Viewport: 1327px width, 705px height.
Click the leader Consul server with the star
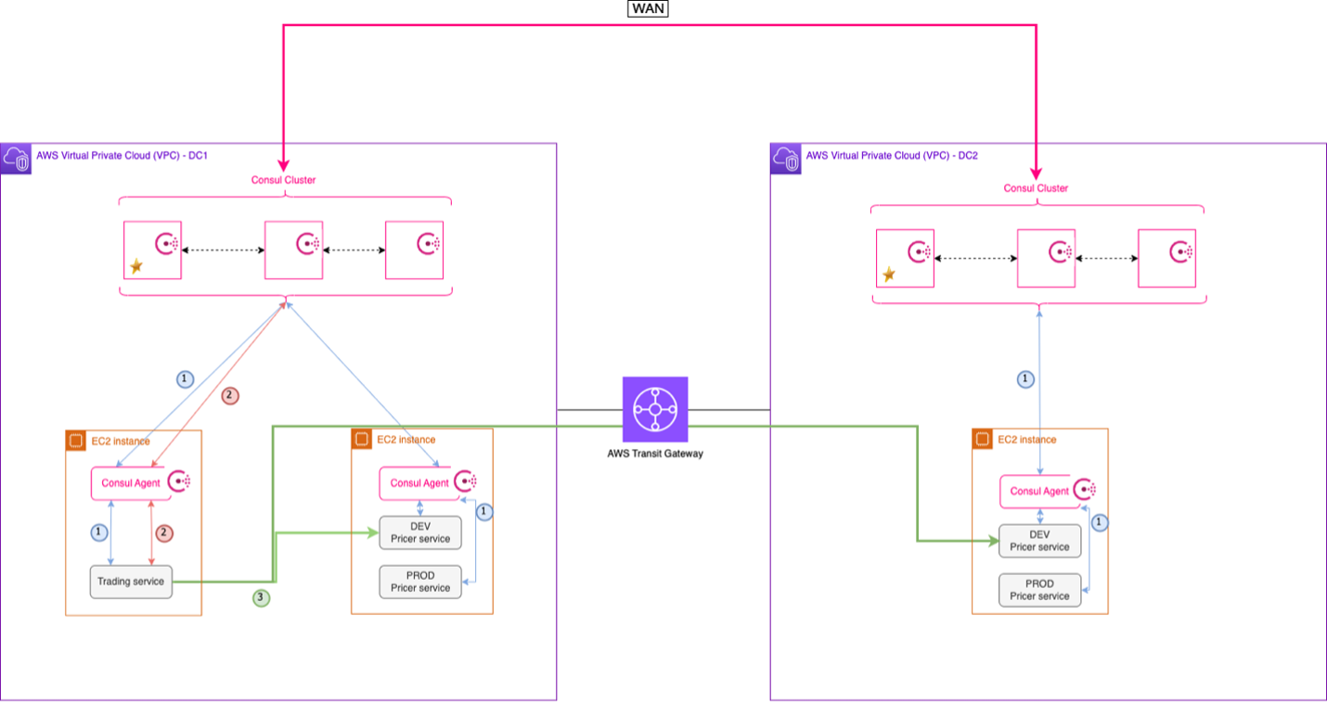tap(153, 249)
